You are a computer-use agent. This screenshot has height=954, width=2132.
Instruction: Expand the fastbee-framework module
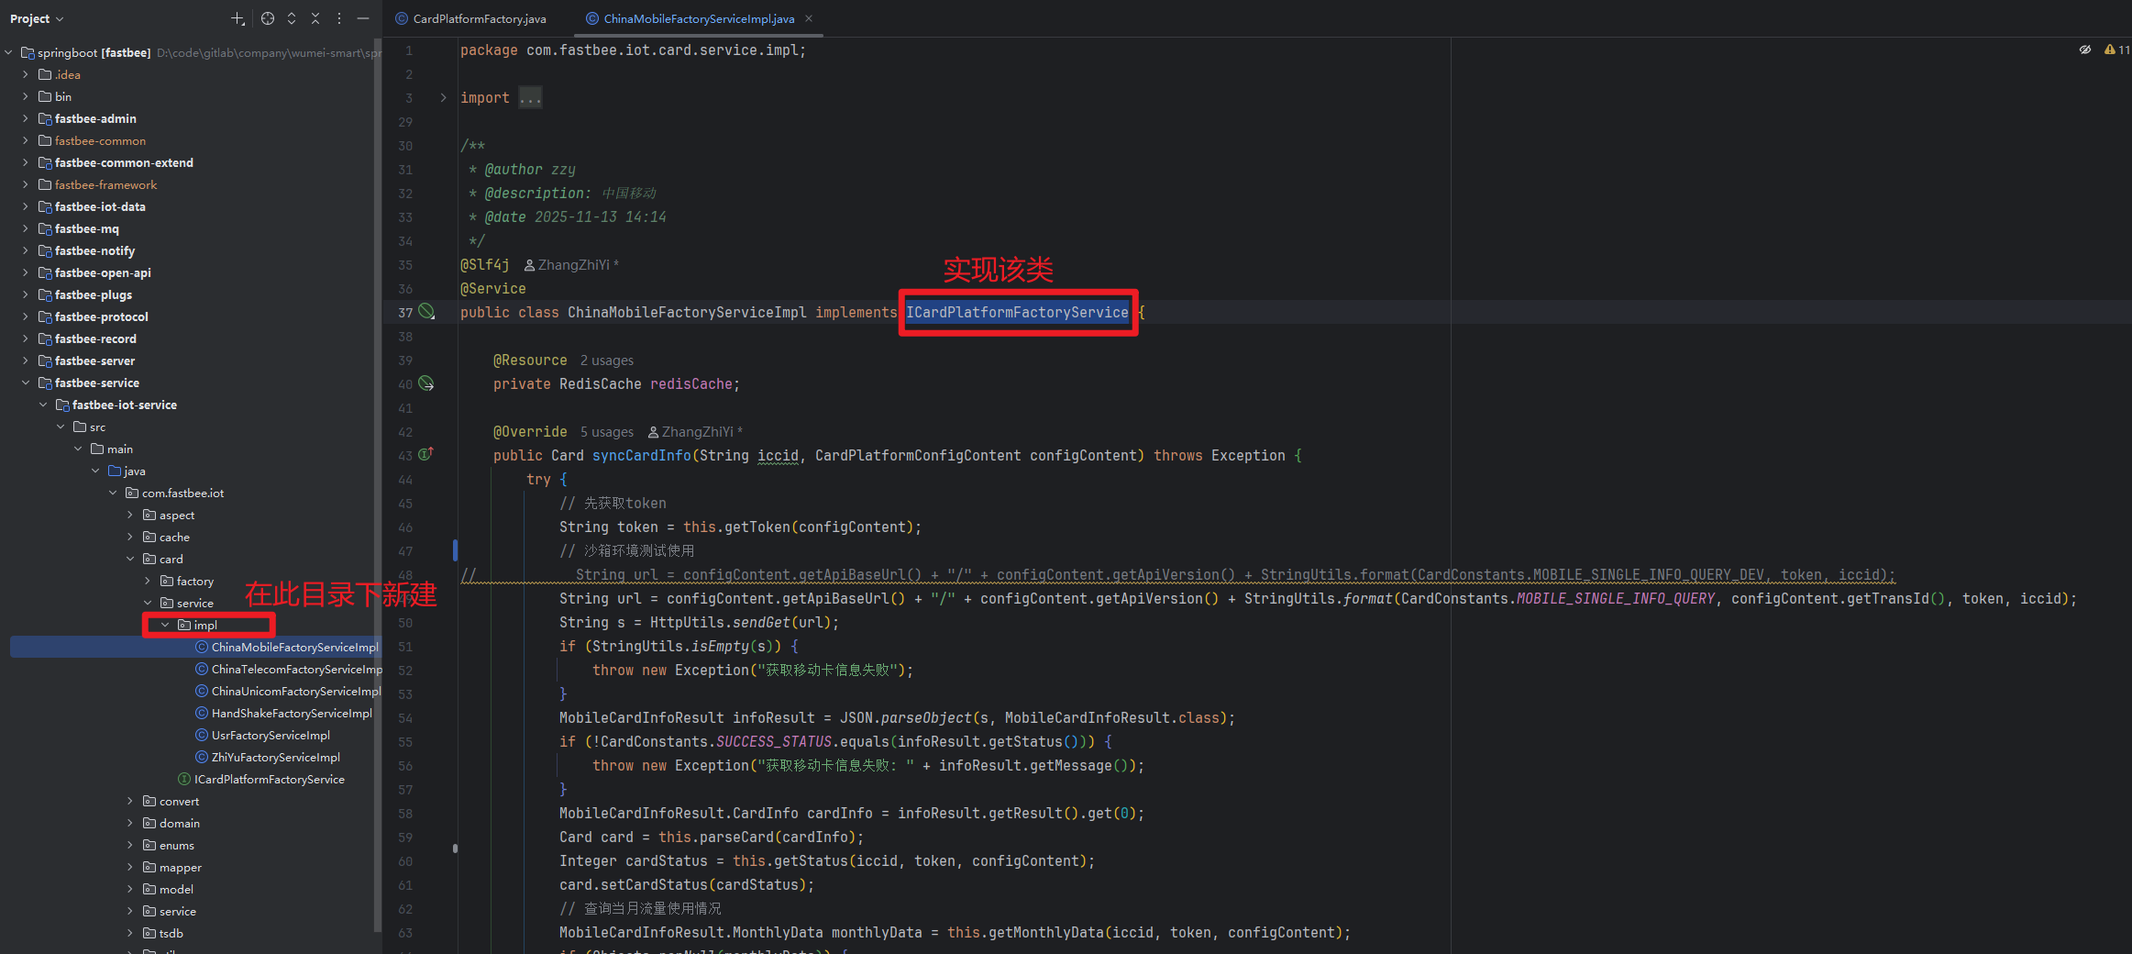point(26,184)
